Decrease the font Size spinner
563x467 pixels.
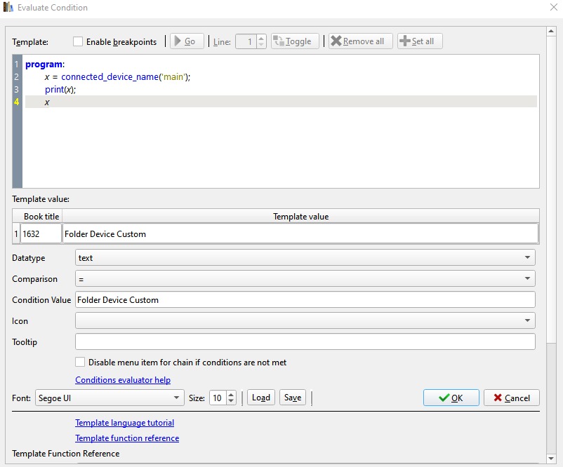pyautogui.click(x=231, y=401)
